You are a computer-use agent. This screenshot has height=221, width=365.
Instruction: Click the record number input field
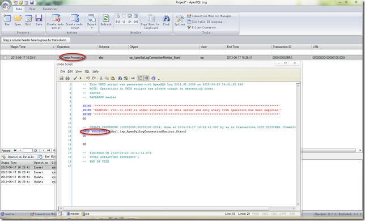[x=28, y=151]
